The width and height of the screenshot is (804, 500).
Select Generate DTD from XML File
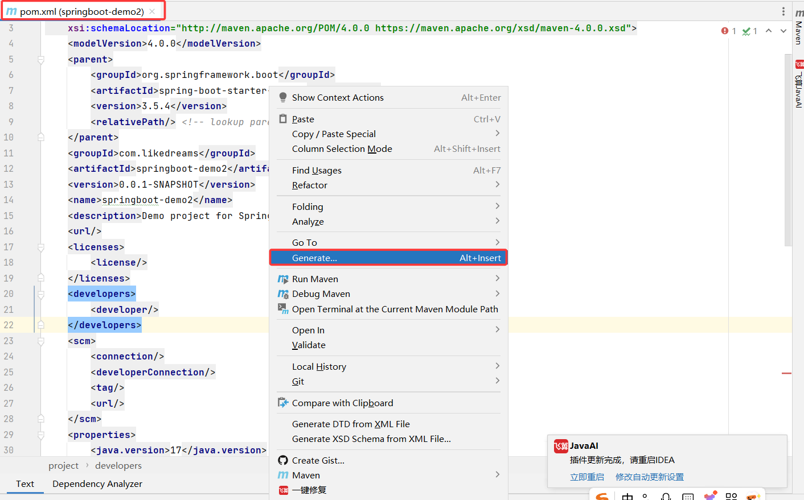(x=388, y=424)
